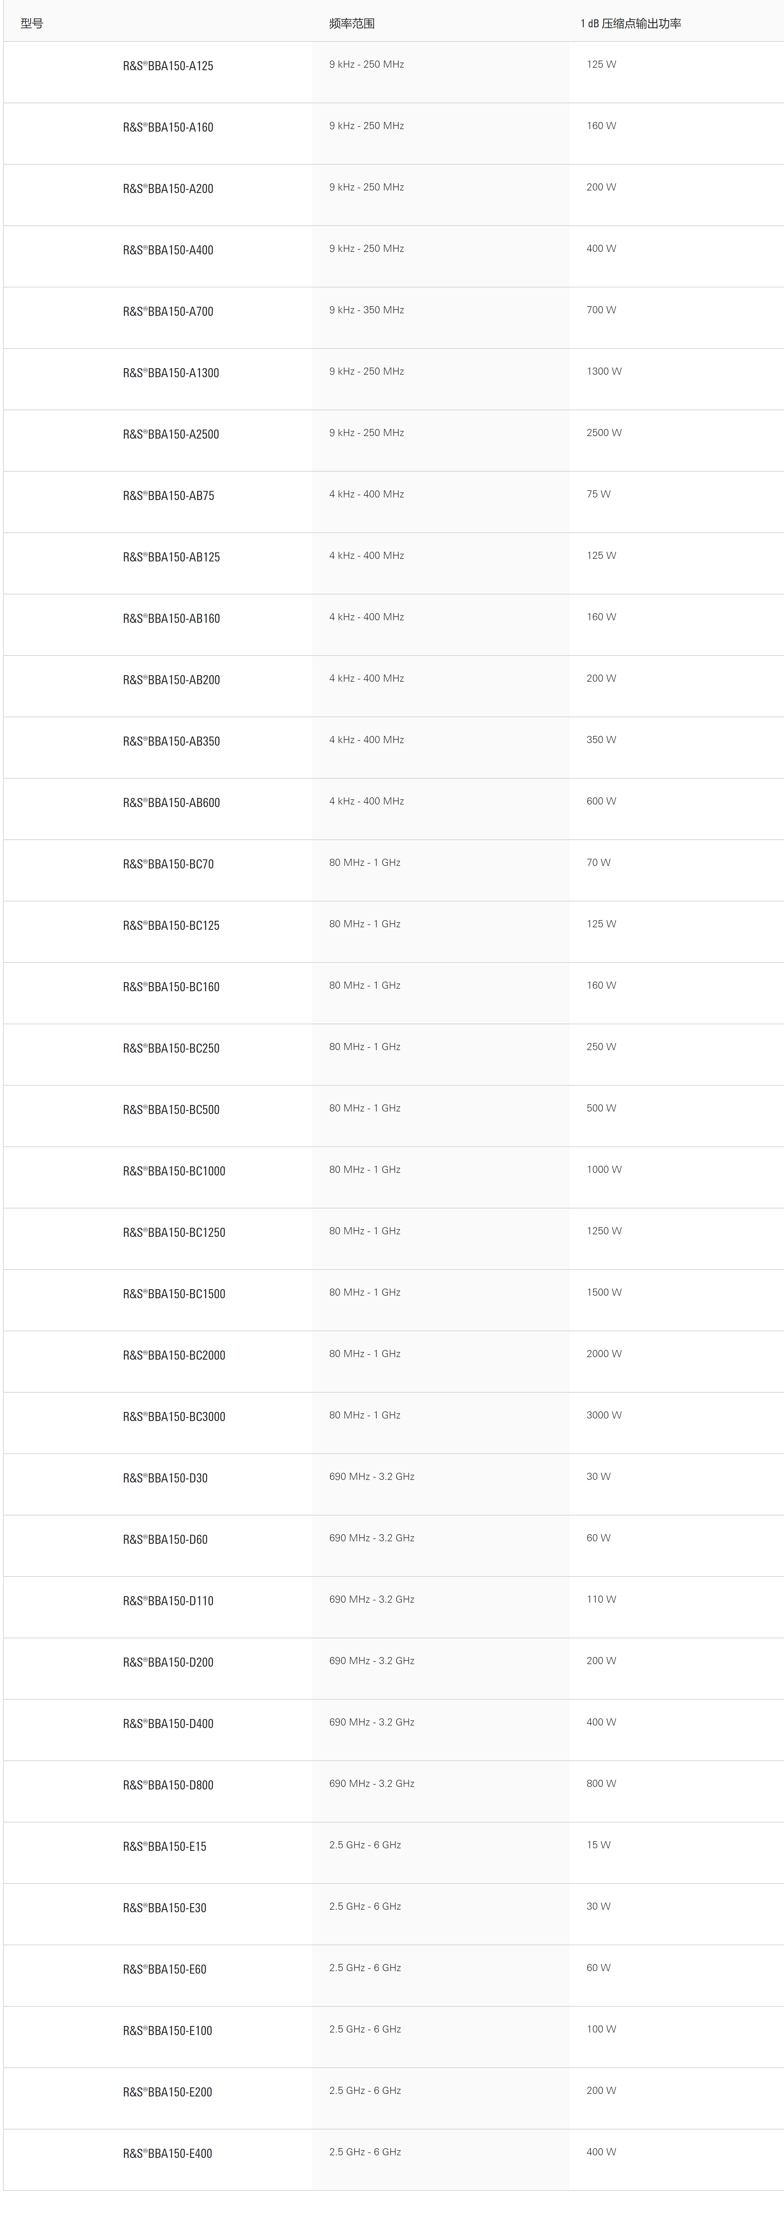The width and height of the screenshot is (784, 2213).
Task: Open the R&S BBA150-D800 model link
Action: click(168, 1785)
